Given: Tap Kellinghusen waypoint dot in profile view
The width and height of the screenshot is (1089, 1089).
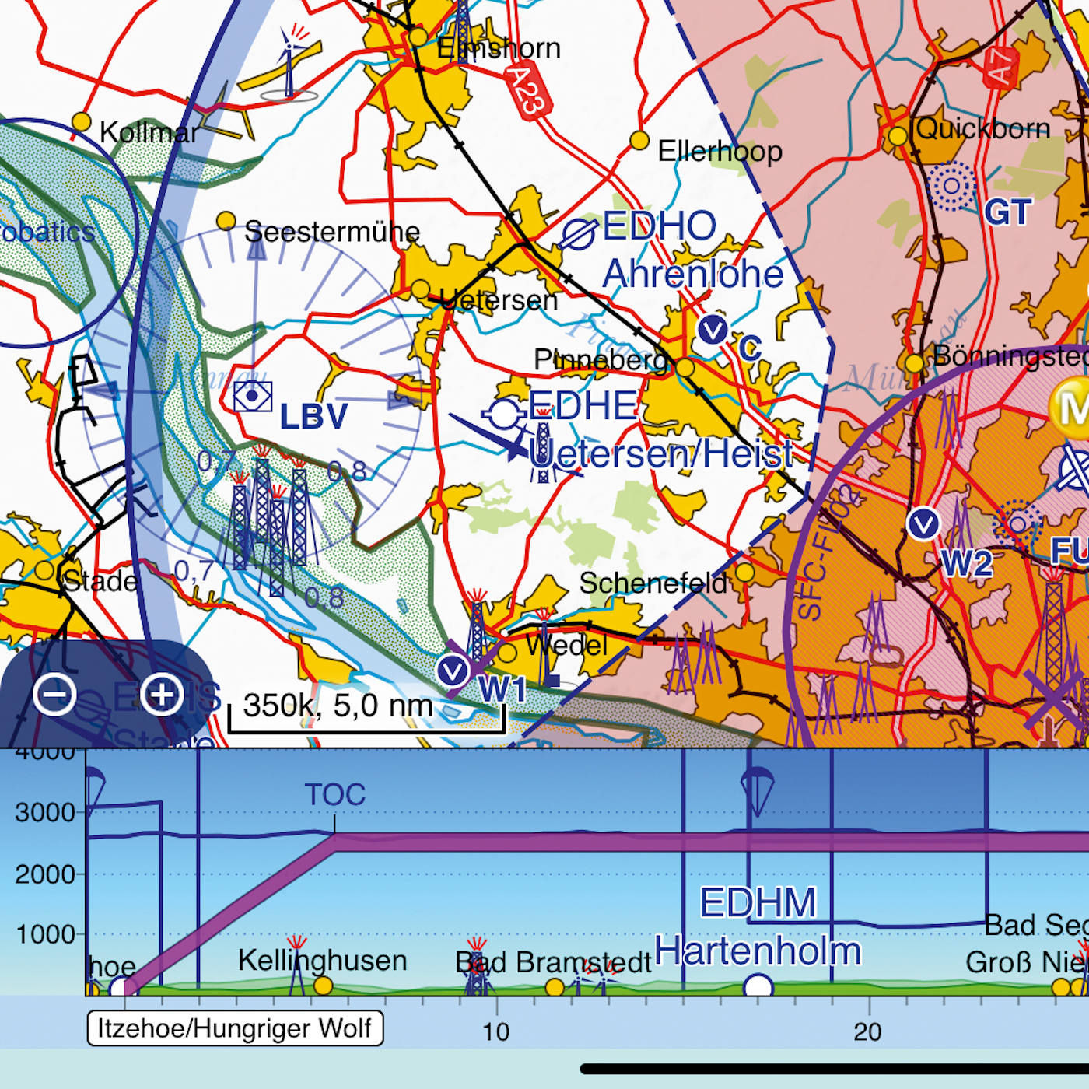Looking at the screenshot, I should click(323, 986).
